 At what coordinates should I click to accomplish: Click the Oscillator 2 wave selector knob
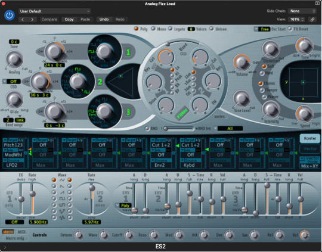[78, 82]
